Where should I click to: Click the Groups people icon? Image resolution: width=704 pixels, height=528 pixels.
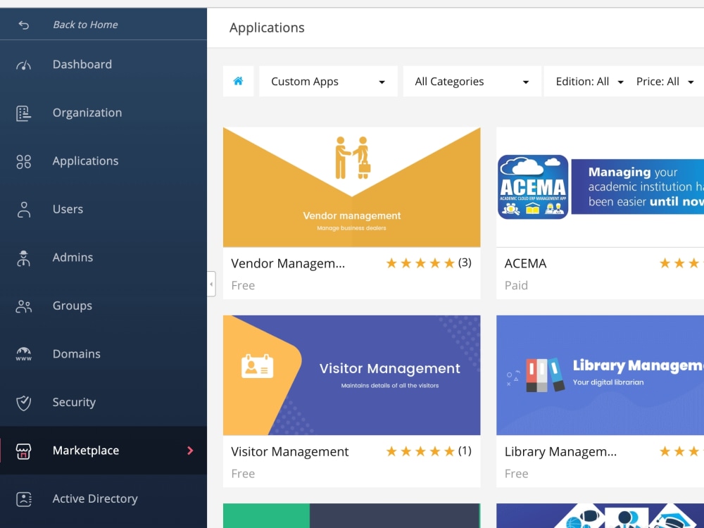[x=24, y=306]
